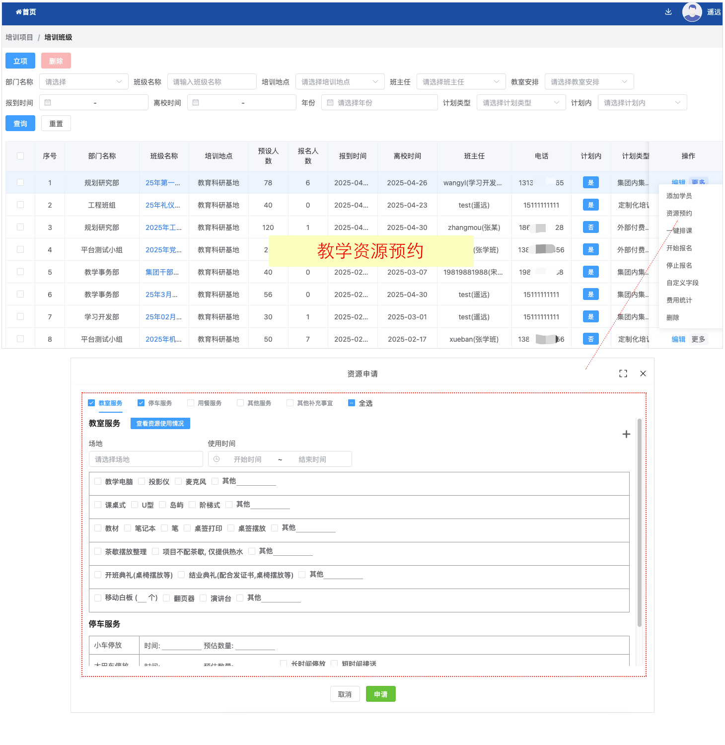Image resolution: width=725 pixels, height=745 pixels.
Task: Open the user avatar profile icon
Action: pos(692,12)
